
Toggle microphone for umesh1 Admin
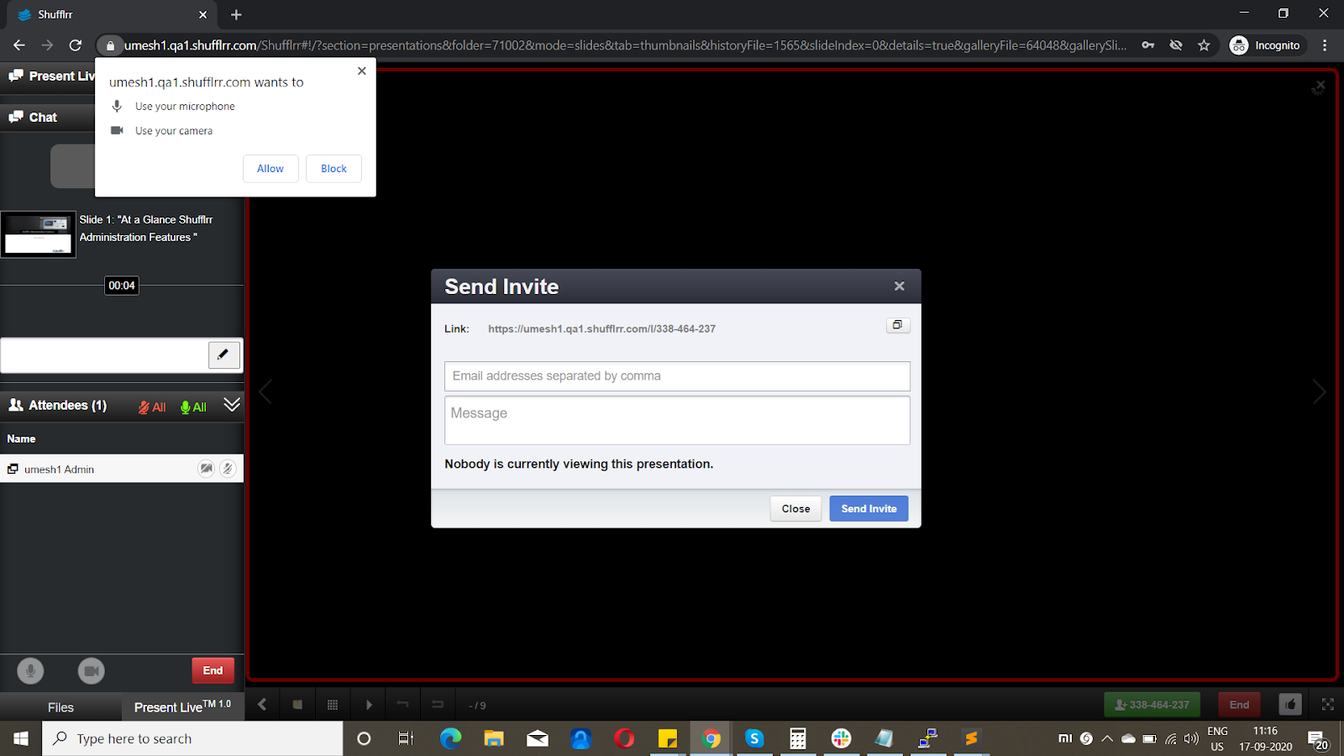(228, 469)
